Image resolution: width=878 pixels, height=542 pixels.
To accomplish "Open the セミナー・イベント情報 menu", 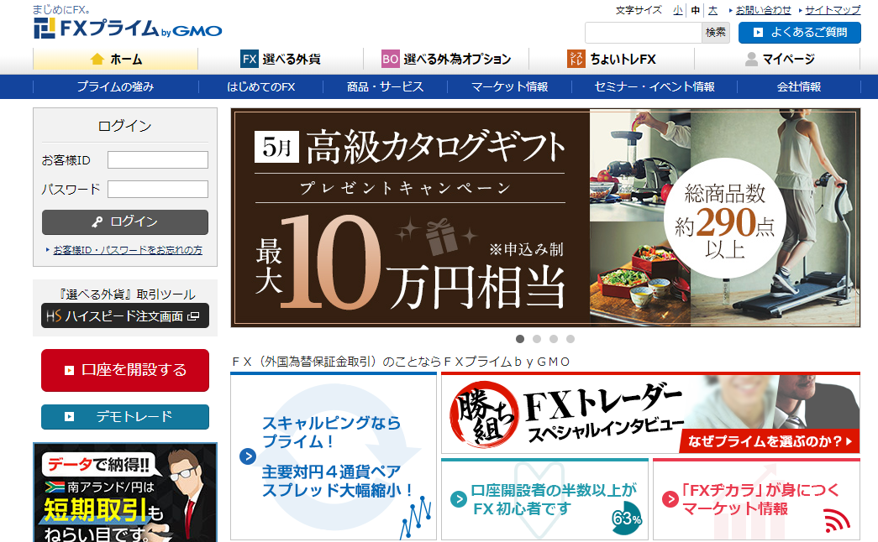I will tap(655, 86).
